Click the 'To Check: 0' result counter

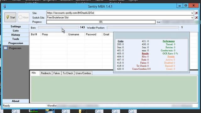(143, 66)
